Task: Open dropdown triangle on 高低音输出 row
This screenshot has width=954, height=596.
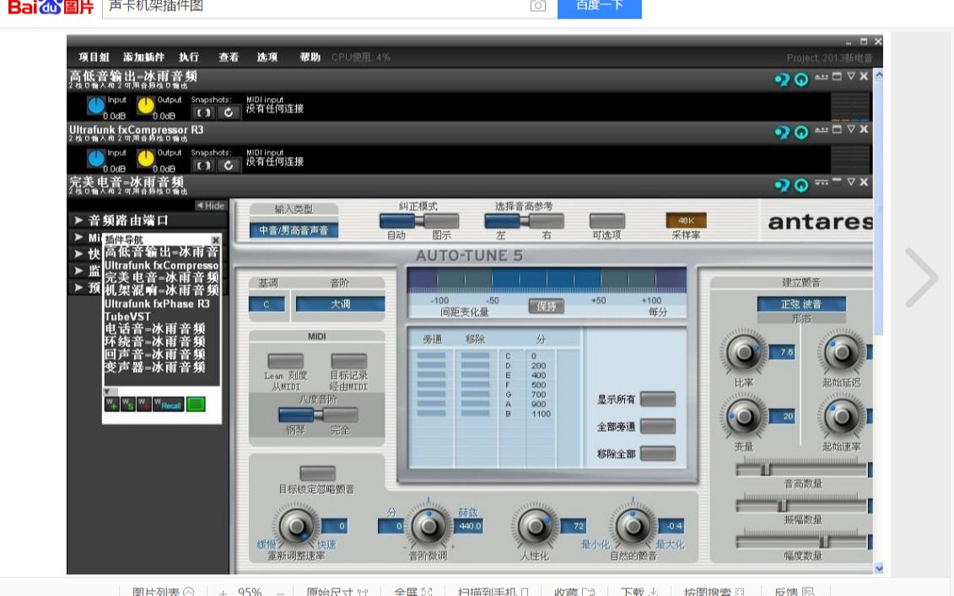Action: tap(851, 77)
